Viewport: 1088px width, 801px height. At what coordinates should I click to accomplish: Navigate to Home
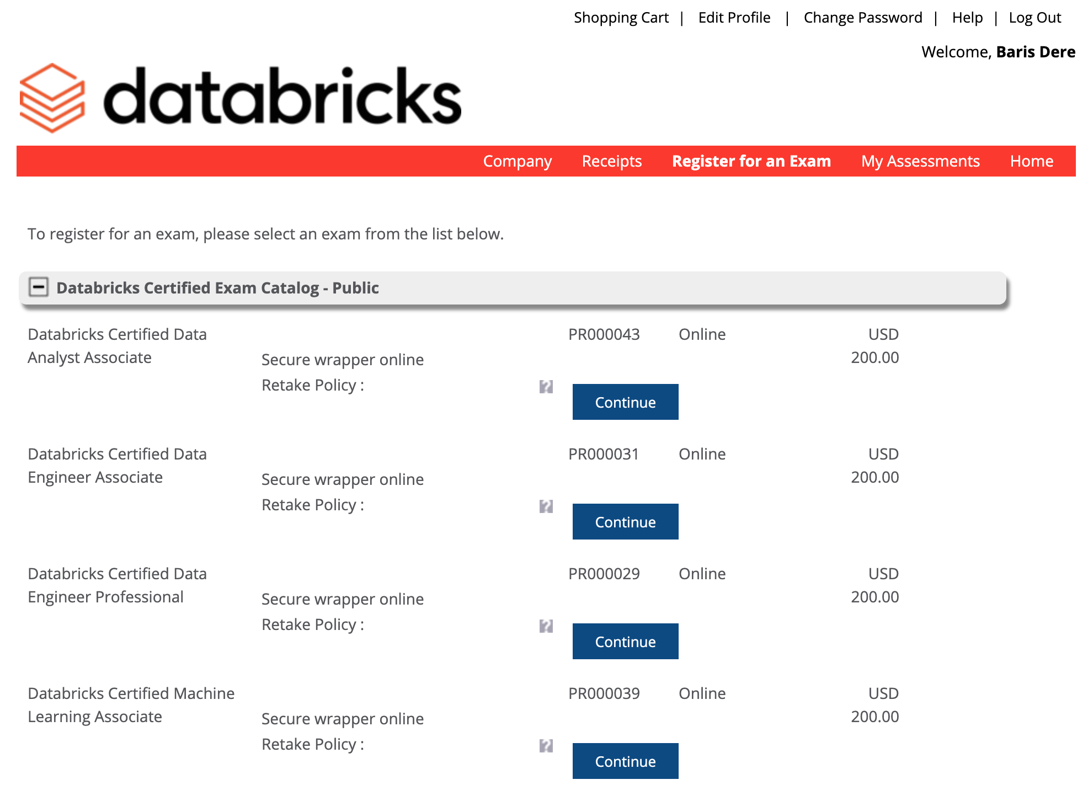coord(1031,161)
